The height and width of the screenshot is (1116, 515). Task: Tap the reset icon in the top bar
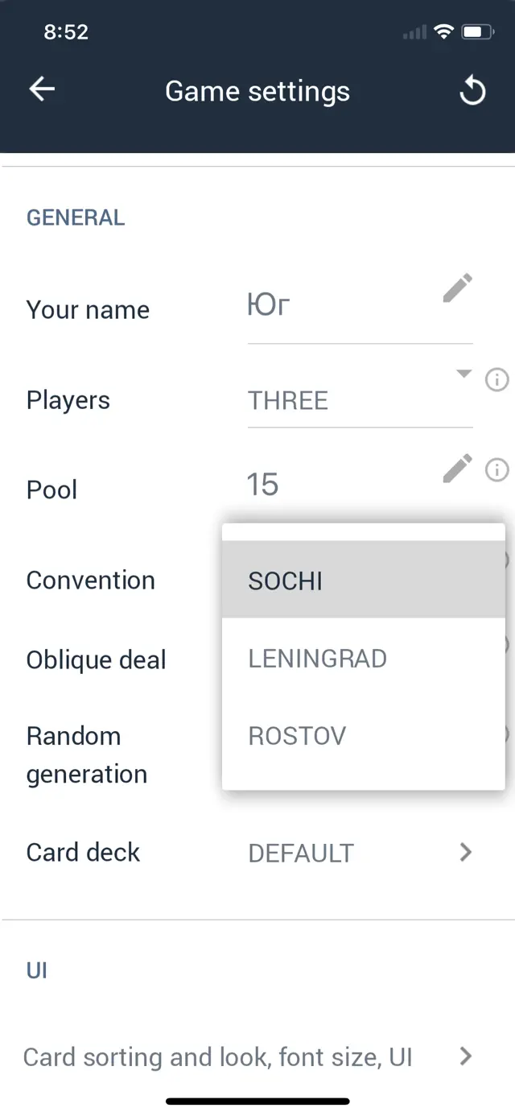(x=472, y=91)
